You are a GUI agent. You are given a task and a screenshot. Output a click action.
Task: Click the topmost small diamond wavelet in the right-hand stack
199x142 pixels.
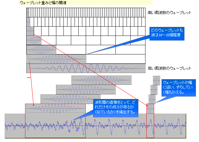point(157,80)
